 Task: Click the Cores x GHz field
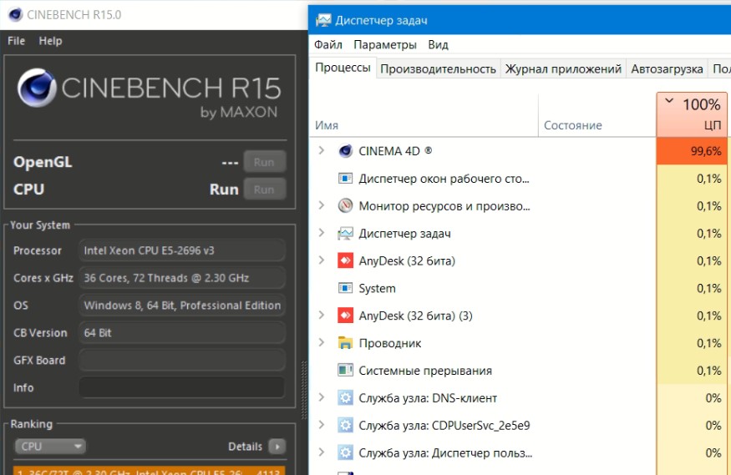pos(182,278)
